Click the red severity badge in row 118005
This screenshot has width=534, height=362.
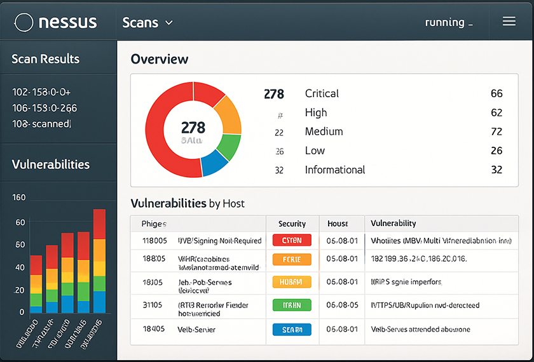[292, 241]
